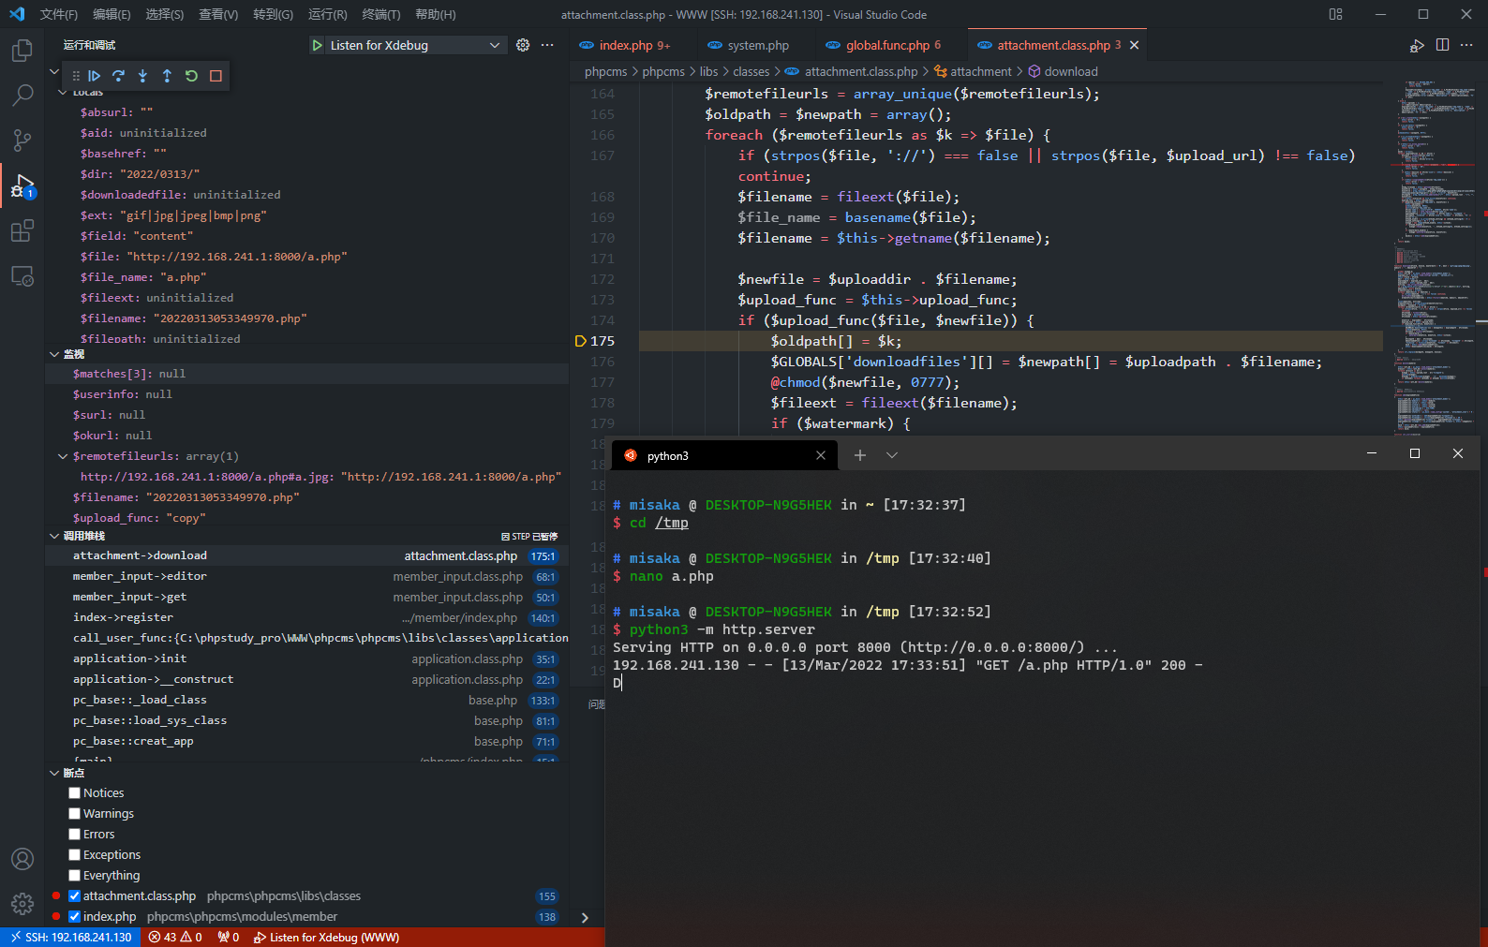Switch to the system.php editor tab

pyautogui.click(x=757, y=45)
